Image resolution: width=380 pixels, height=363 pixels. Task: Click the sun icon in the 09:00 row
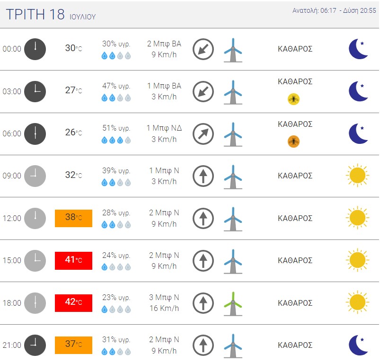(357, 176)
